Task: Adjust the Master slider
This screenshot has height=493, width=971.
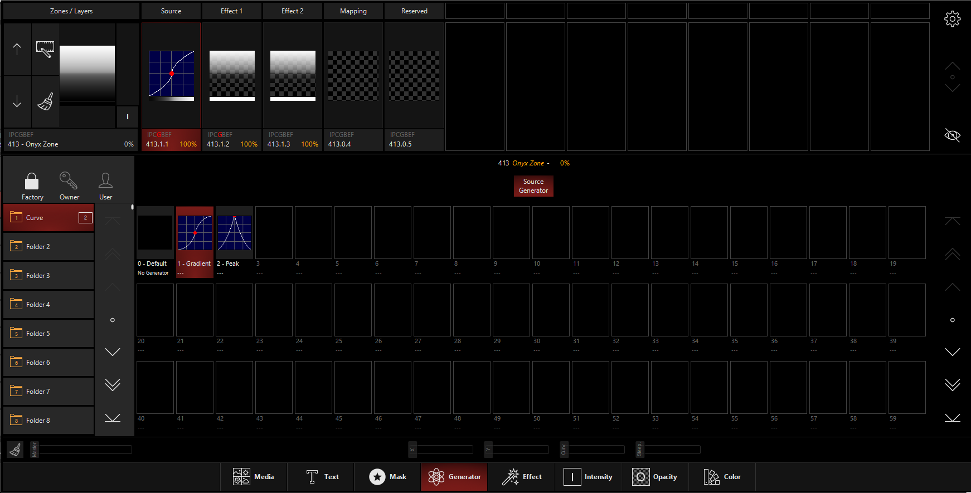Action: click(x=81, y=450)
